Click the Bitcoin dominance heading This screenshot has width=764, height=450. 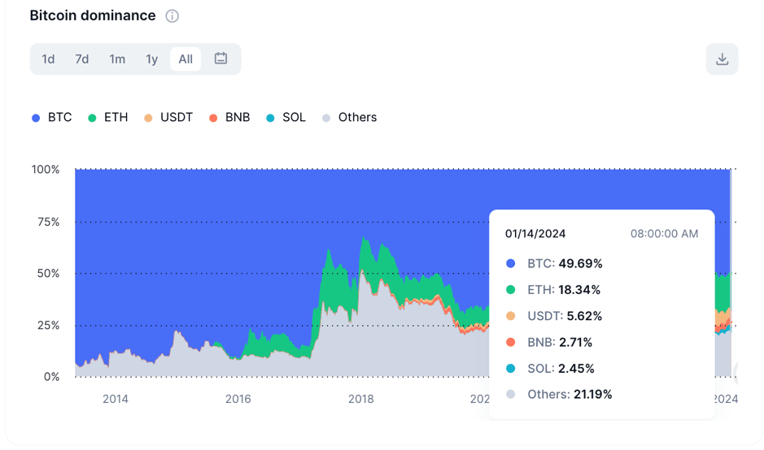[x=93, y=15]
